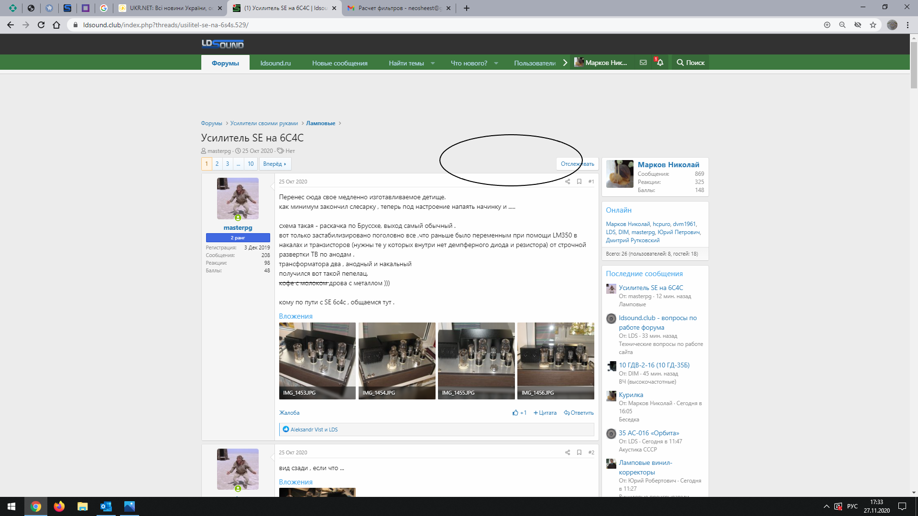Open the page jump ellipsis
The width and height of the screenshot is (918, 516).
point(238,164)
